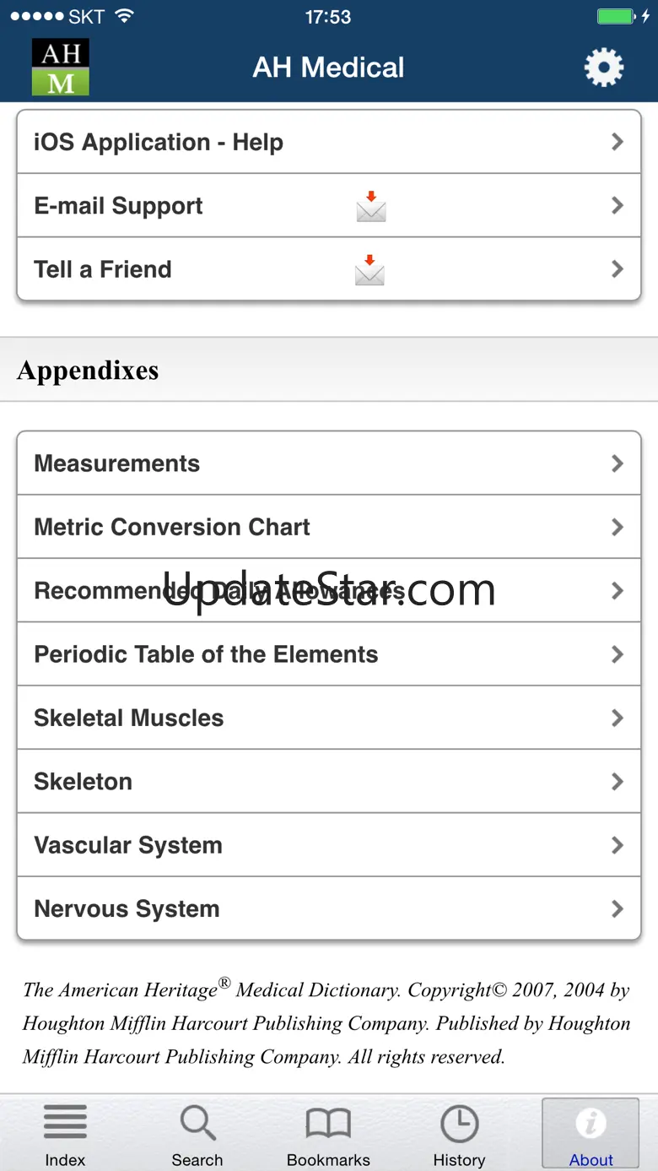658x1171 pixels.
Task: Open the Skeleton appendix
Action: [x=84, y=782]
